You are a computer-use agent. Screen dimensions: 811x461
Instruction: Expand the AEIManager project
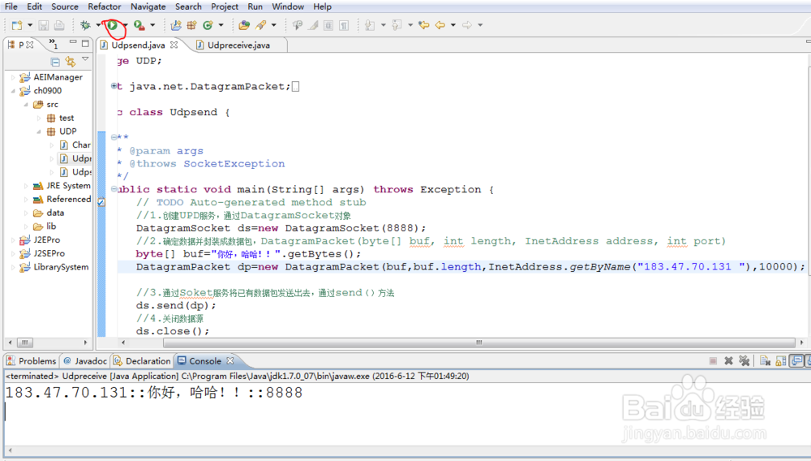point(13,77)
